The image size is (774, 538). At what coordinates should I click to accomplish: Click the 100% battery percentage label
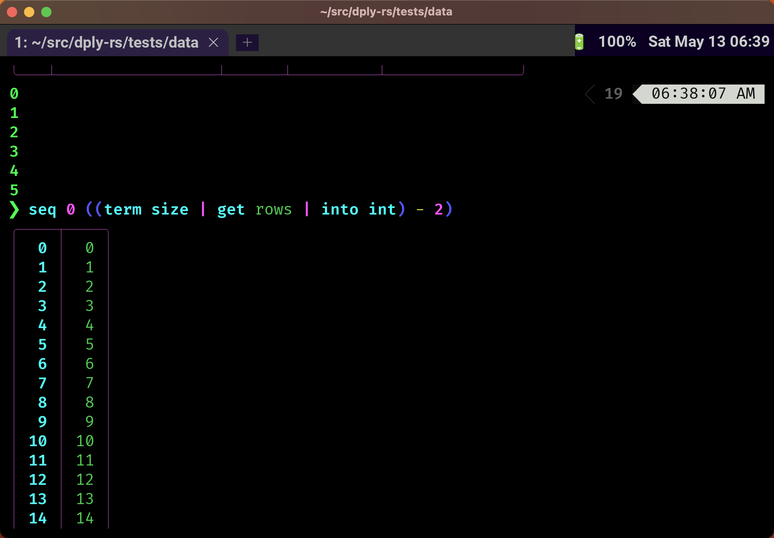[617, 41]
